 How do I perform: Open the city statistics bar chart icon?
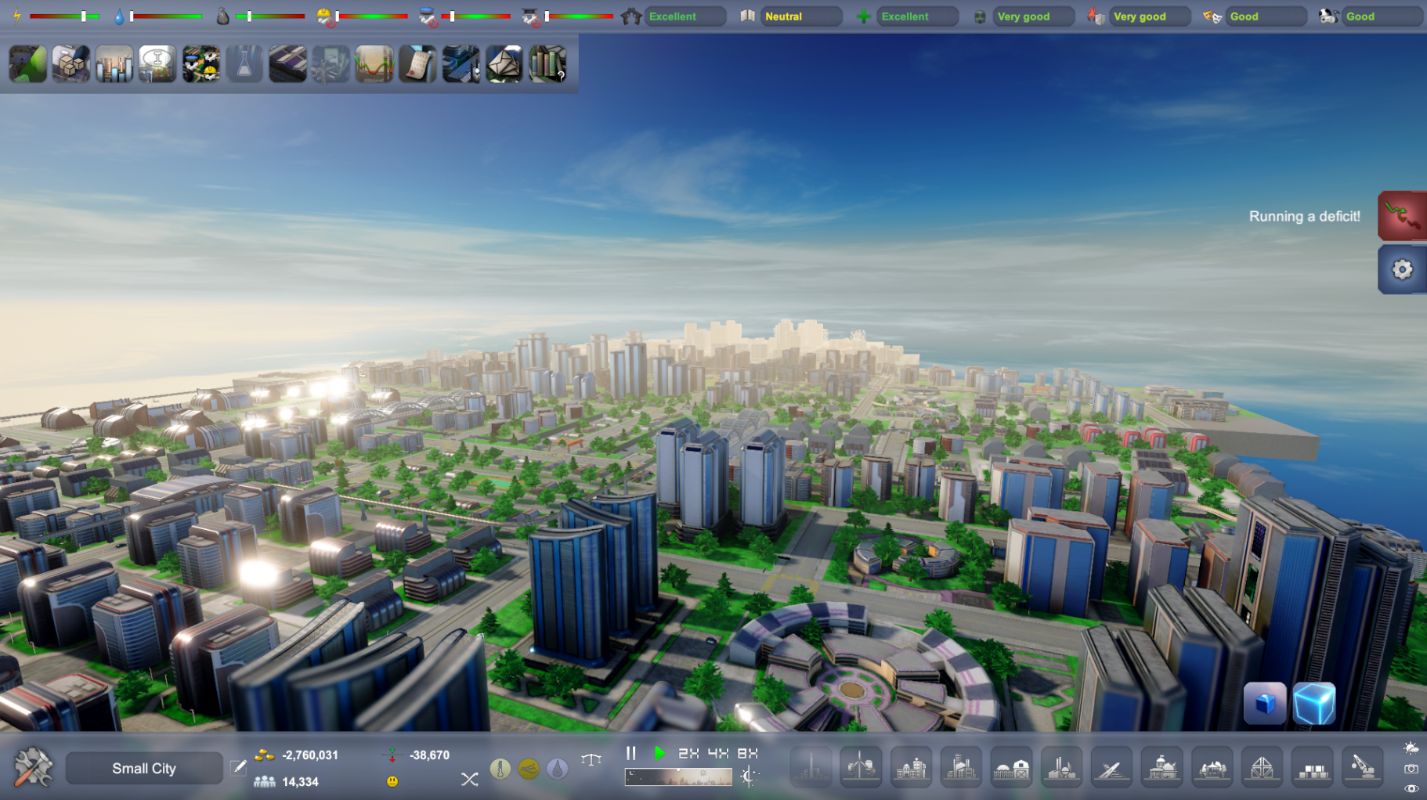coord(114,63)
